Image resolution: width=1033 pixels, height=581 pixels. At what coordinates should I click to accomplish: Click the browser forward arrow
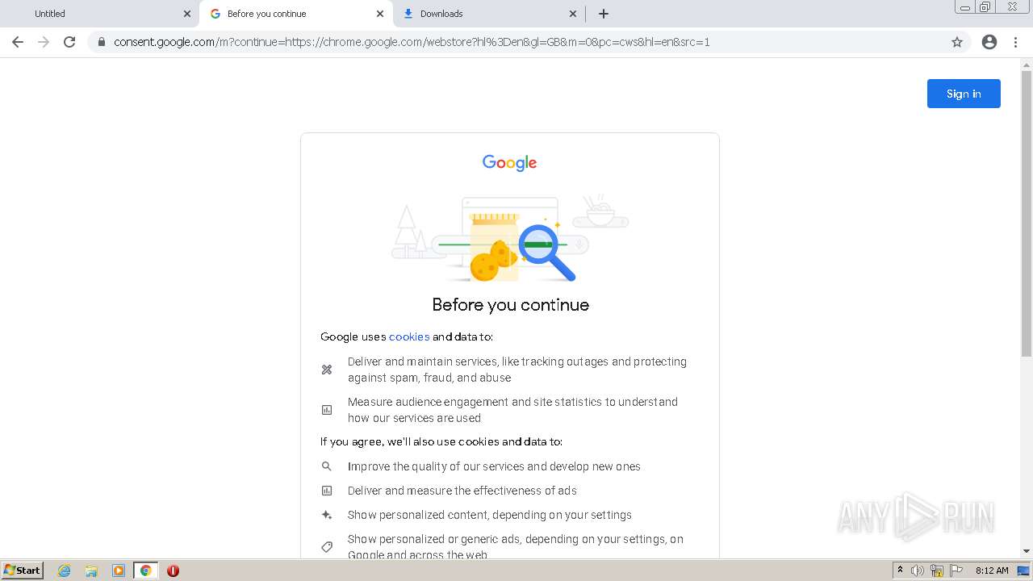[44, 42]
